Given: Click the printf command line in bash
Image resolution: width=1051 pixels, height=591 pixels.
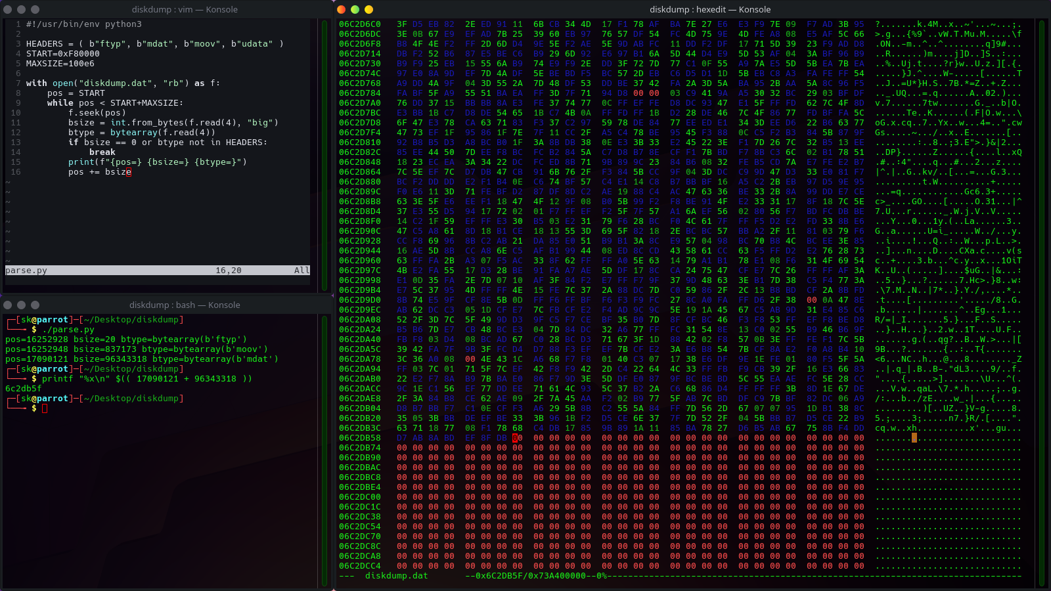Looking at the screenshot, I should 147,379.
